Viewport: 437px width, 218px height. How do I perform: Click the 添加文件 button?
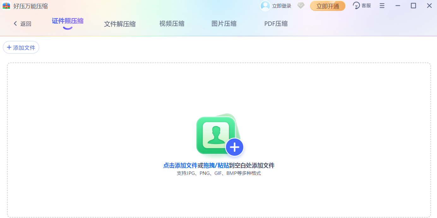[x=21, y=48]
